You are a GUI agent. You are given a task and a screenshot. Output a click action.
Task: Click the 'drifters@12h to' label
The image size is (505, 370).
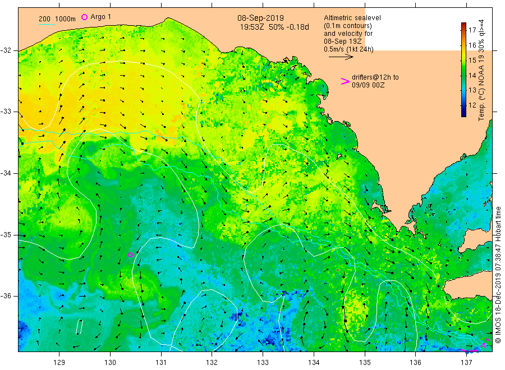pyautogui.click(x=375, y=77)
